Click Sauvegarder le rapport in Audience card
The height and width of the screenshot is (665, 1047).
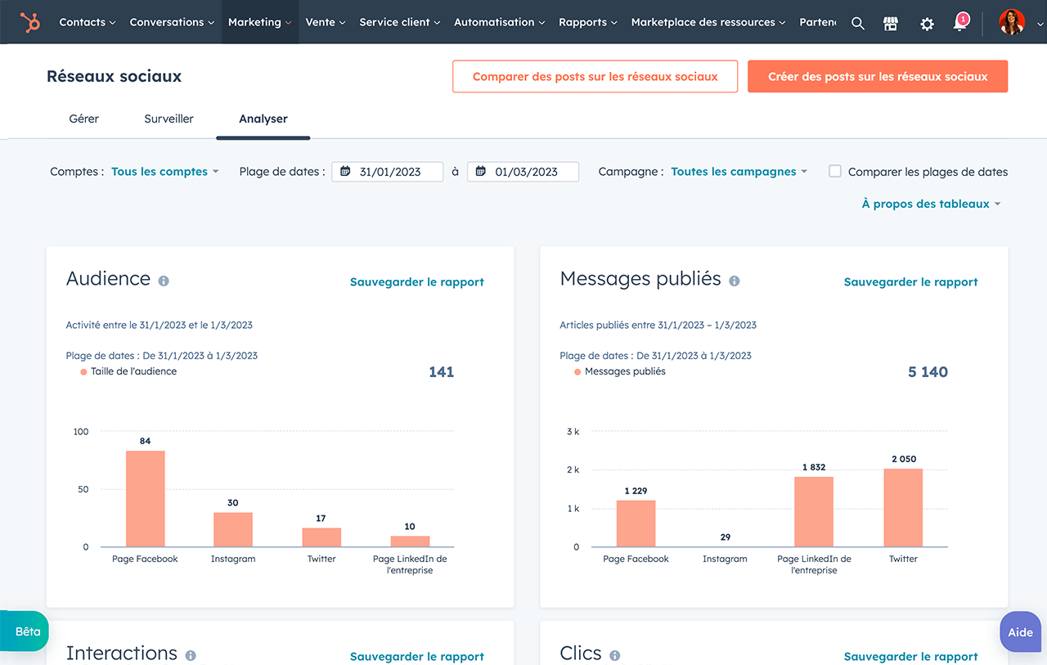(416, 282)
